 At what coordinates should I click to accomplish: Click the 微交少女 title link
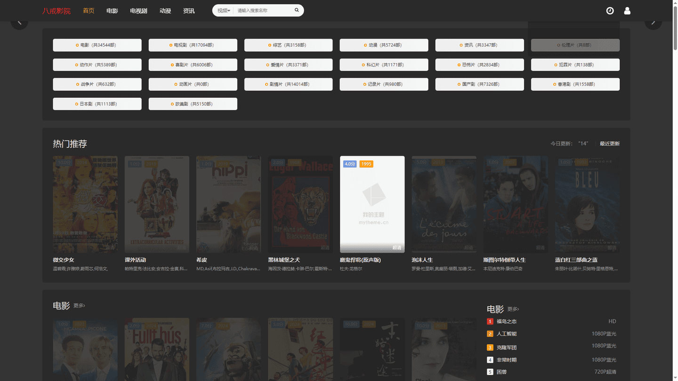64,260
